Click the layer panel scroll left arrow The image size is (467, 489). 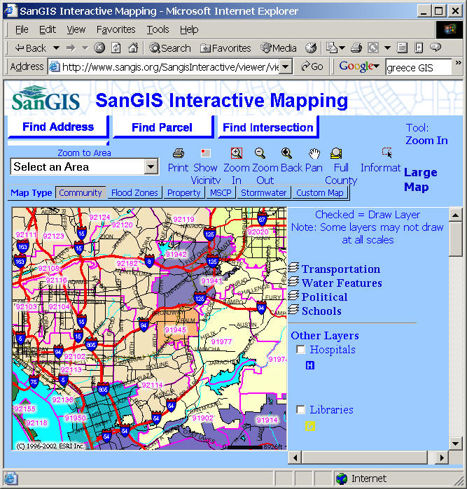tap(295, 458)
